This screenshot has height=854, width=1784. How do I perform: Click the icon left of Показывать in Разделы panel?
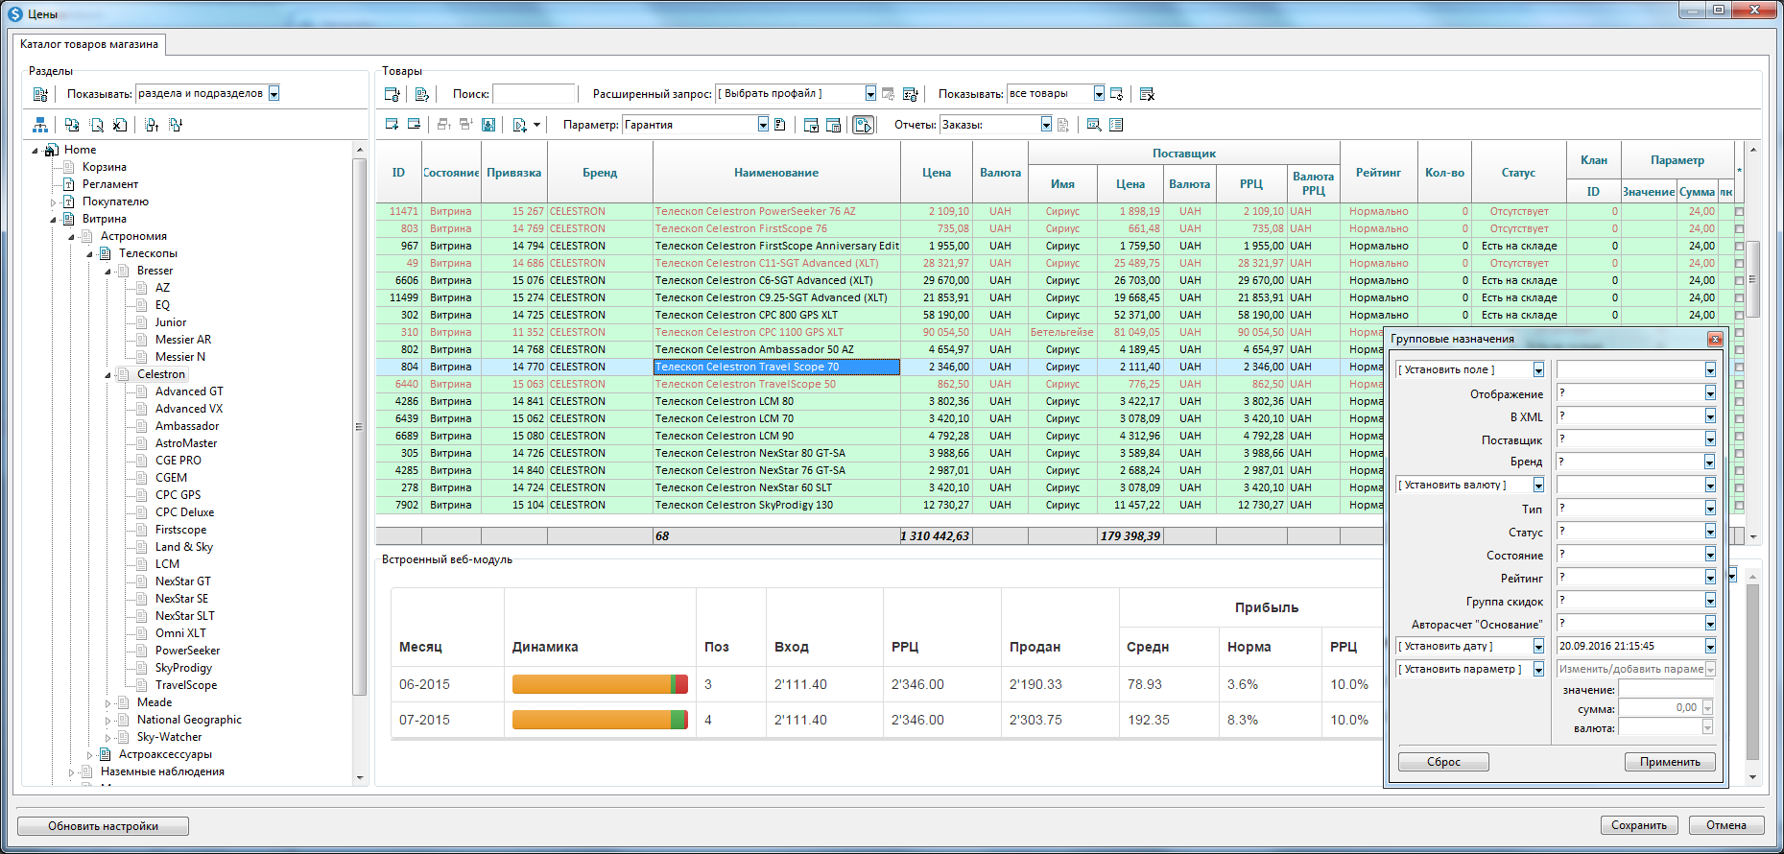pyautogui.click(x=40, y=94)
